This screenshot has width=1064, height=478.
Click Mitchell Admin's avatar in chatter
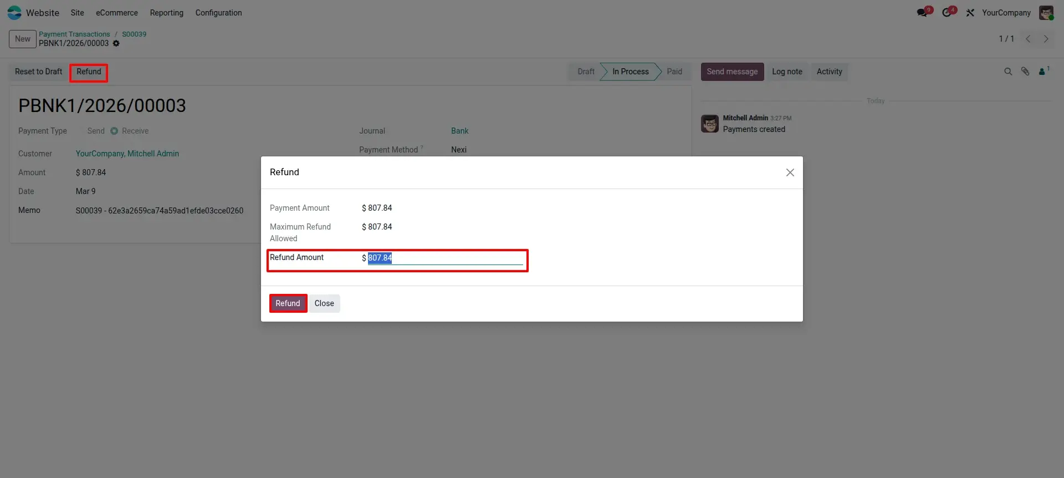tap(710, 124)
